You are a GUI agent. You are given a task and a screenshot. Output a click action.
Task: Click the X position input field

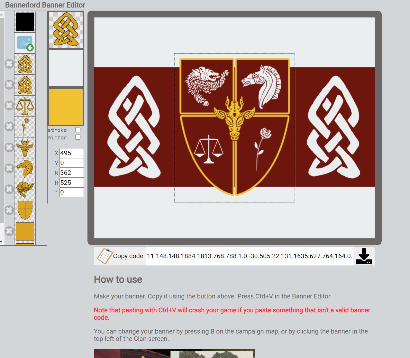[71, 153]
